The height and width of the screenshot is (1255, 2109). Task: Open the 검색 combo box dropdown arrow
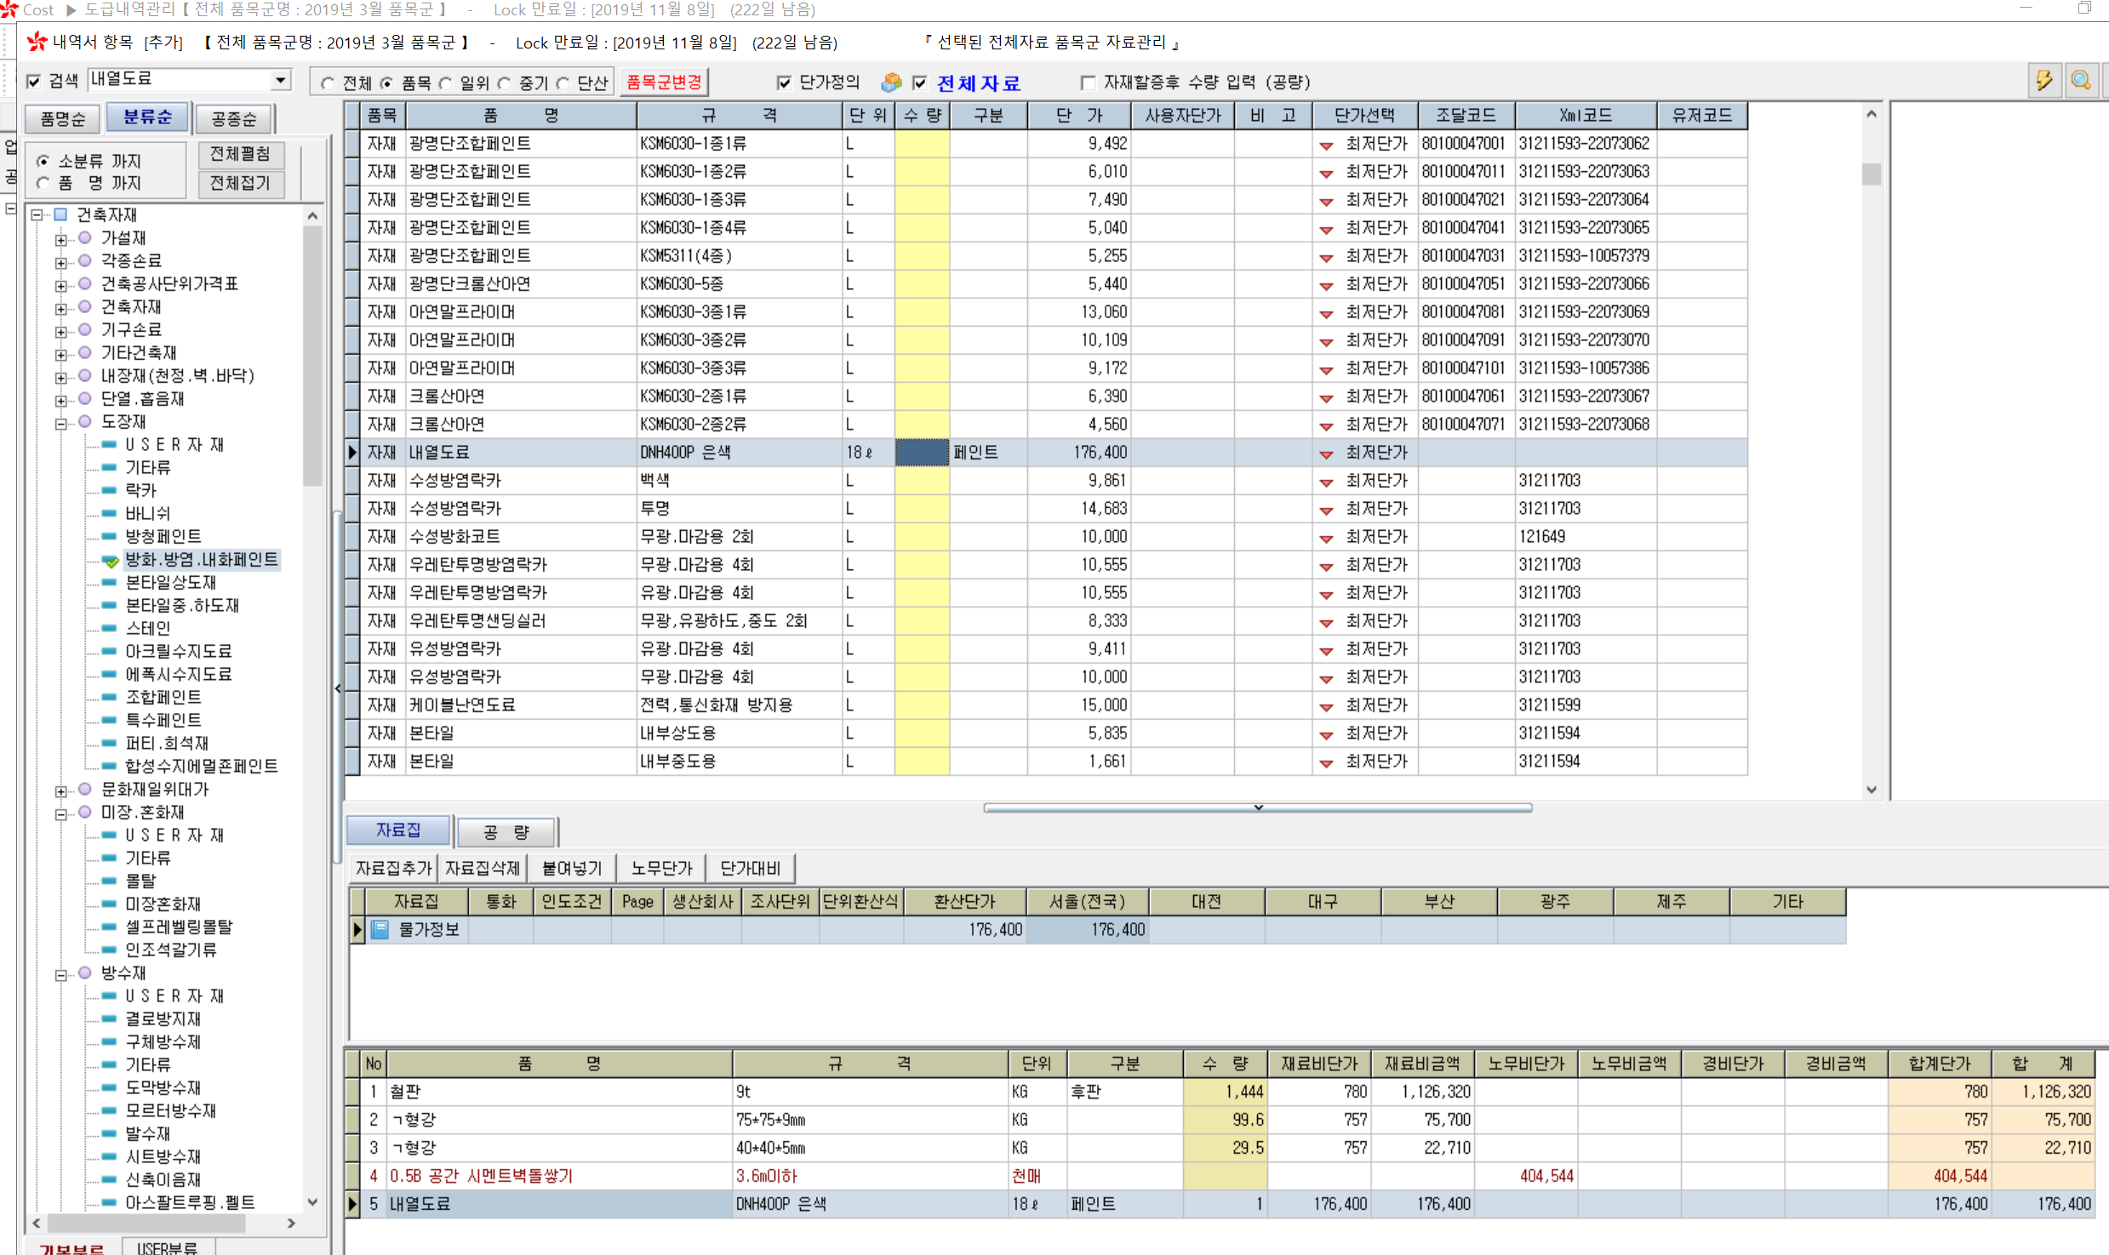(280, 80)
